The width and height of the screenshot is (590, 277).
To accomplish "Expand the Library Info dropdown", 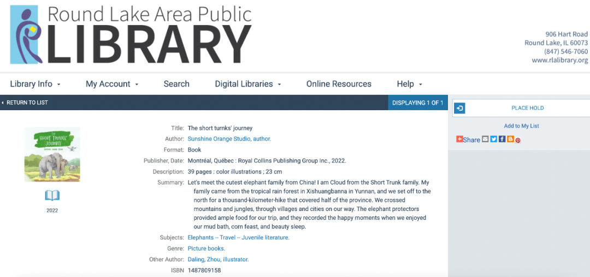I will [x=36, y=84].
